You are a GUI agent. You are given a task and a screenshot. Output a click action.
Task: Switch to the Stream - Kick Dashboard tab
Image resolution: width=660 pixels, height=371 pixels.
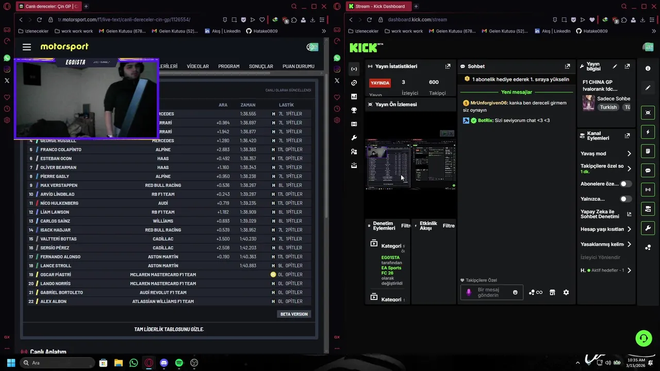pyautogui.click(x=378, y=6)
